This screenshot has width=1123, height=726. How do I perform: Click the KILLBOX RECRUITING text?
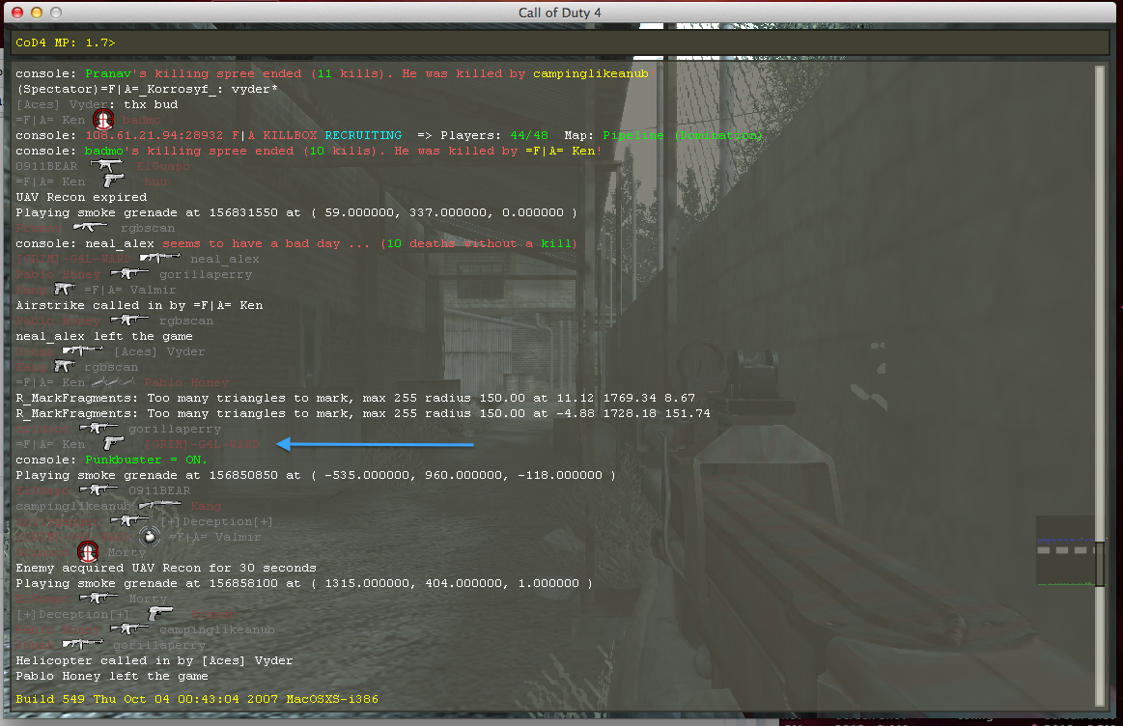point(332,135)
